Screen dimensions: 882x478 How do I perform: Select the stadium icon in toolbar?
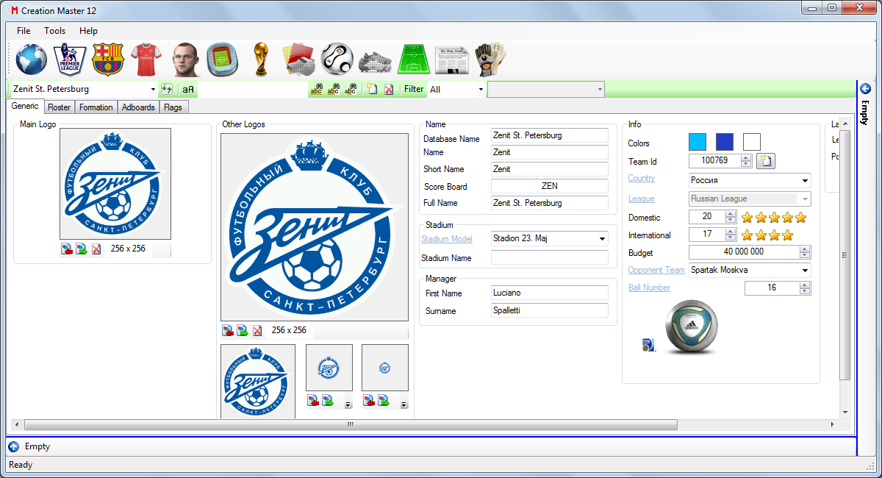coord(222,60)
